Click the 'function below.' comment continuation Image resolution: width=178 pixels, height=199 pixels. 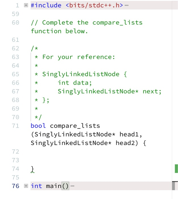pos(59,31)
